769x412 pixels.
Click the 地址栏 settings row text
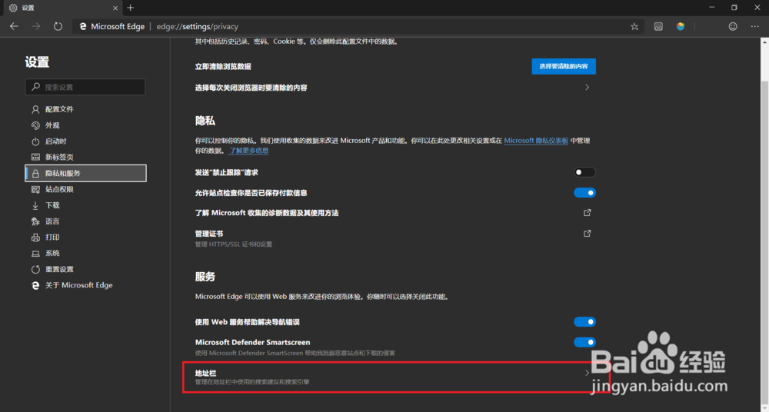click(x=206, y=374)
